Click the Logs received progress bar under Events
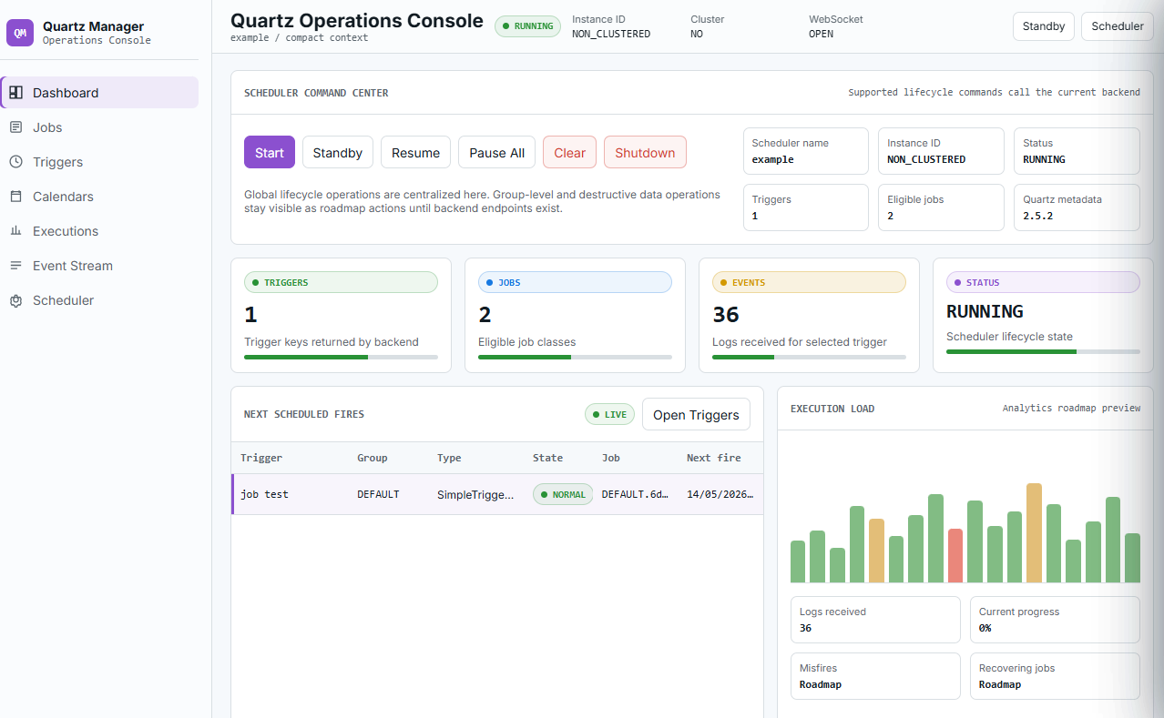The height and width of the screenshot is (718, 1164). [x=809, y=357]
